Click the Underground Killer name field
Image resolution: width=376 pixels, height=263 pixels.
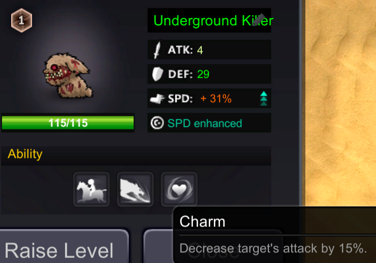(x=209, y=20)
